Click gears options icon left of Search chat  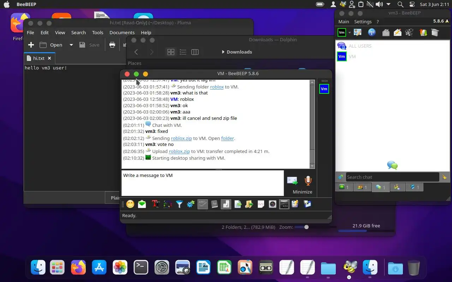tap(340, 177)
